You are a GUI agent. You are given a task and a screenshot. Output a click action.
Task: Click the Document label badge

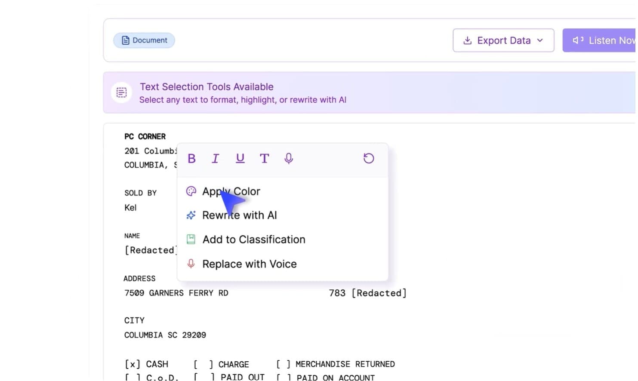point(144,40)
